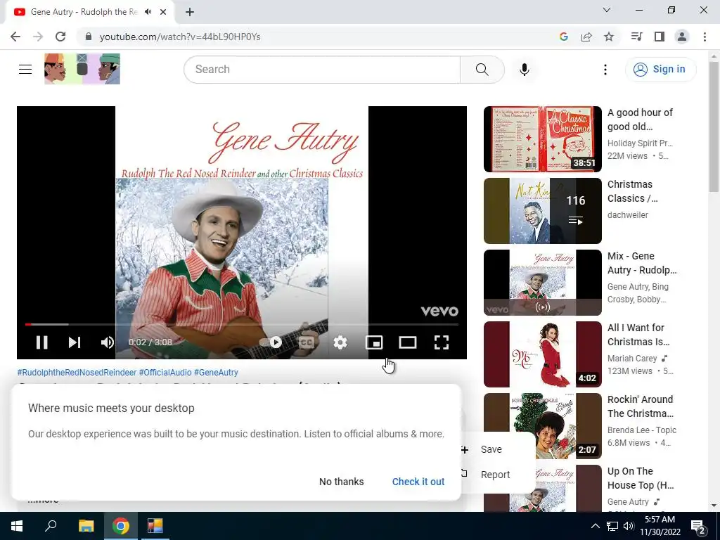Screen dimensions: 720x540
Task: Focus the YouTube Search field
Action: (322, 70)
